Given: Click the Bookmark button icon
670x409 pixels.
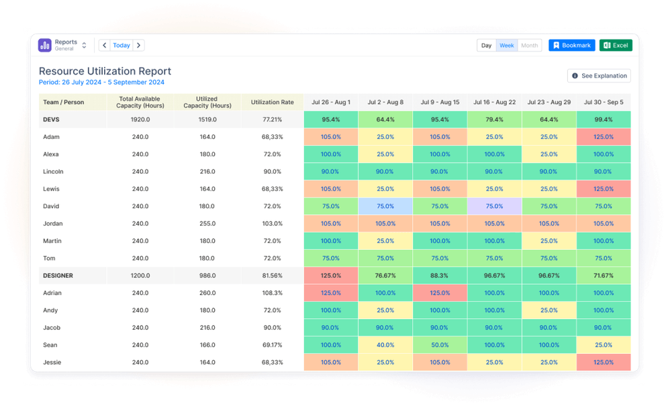Looking at the screenshot, I should (557, 45).
